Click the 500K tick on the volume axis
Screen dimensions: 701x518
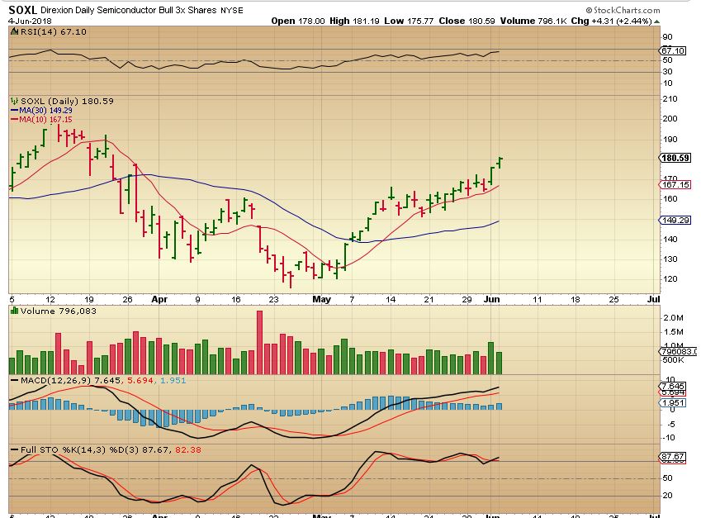(673, 360)
